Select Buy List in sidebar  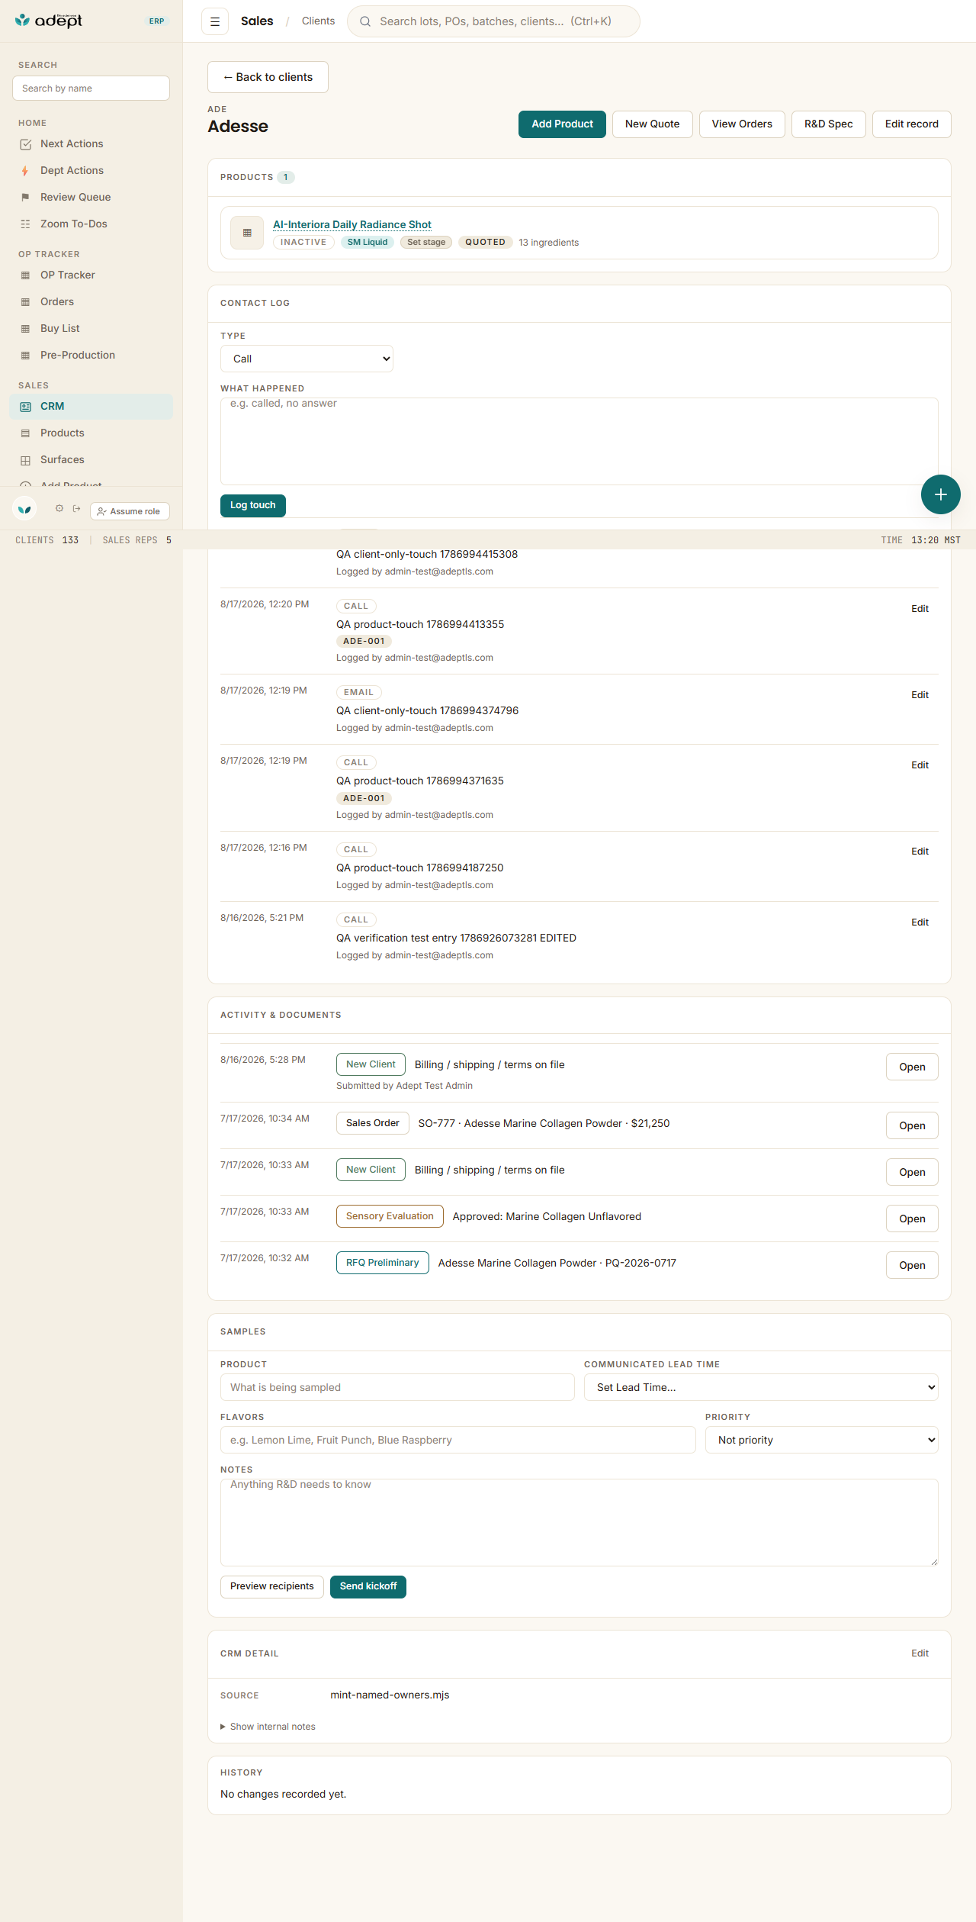coord(91,329)
